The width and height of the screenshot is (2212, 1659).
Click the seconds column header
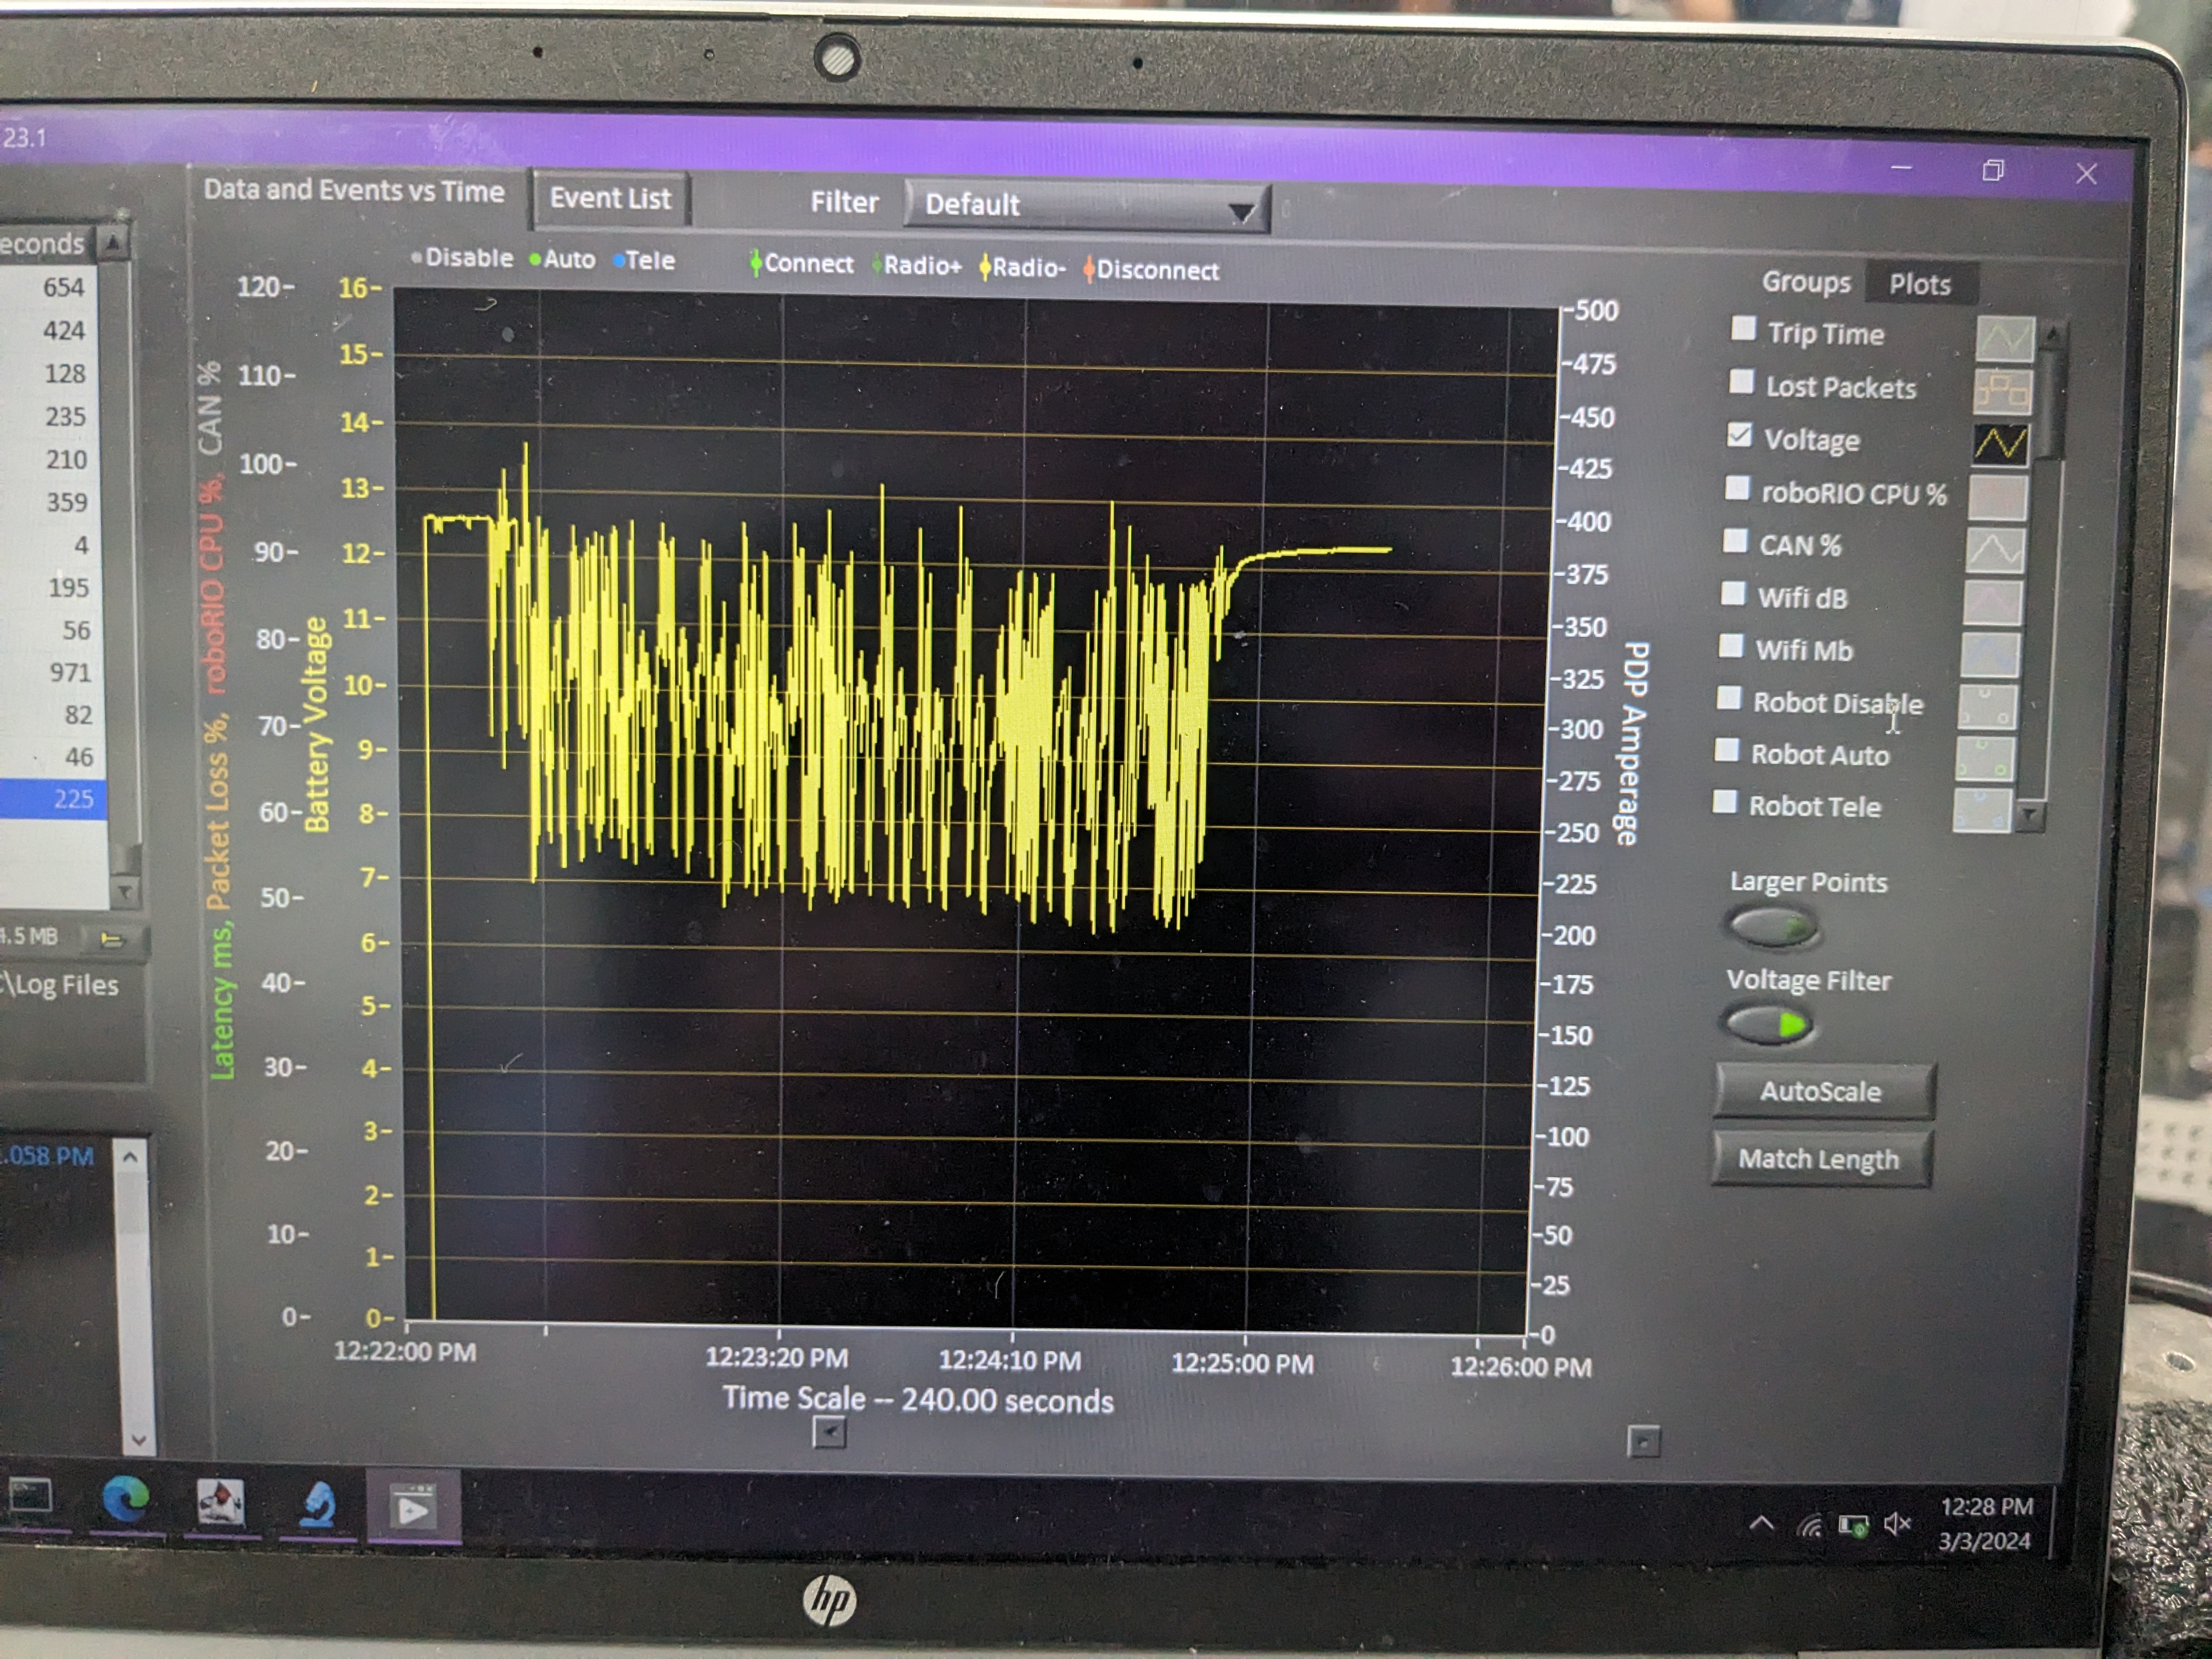tap(47, 243)
